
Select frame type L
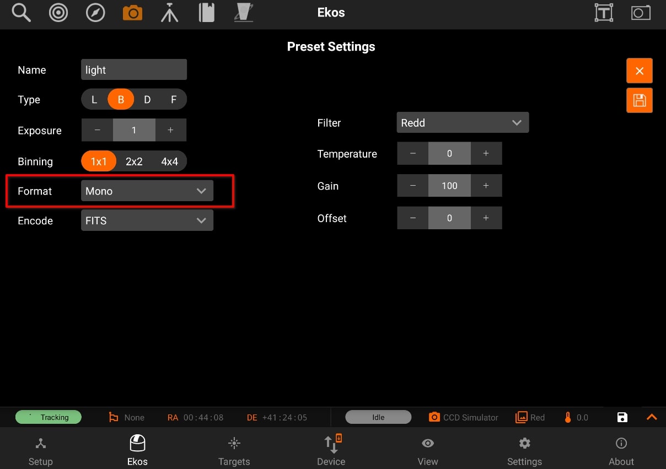(94, 100)
